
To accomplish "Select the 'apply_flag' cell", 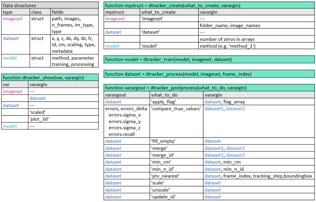I will tap(176, 102).
